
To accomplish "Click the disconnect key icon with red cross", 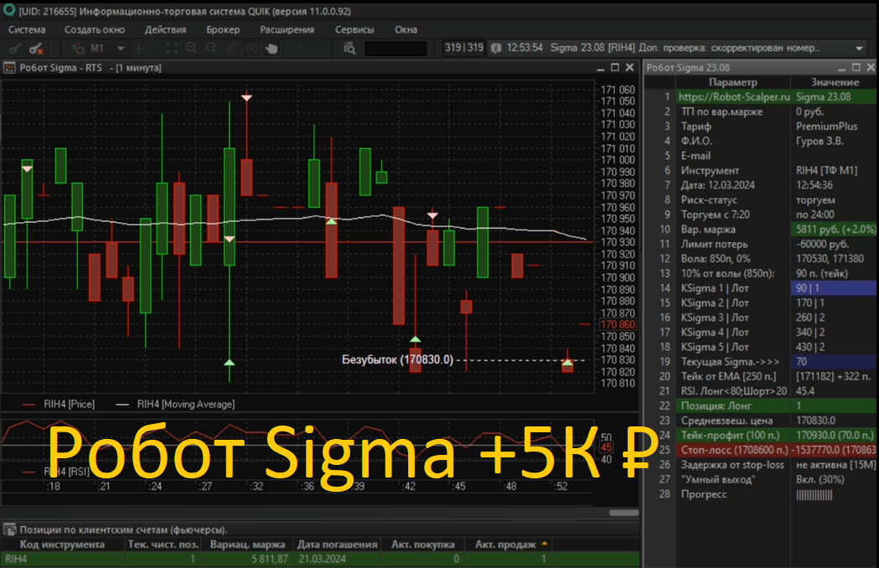I will 36,49.
